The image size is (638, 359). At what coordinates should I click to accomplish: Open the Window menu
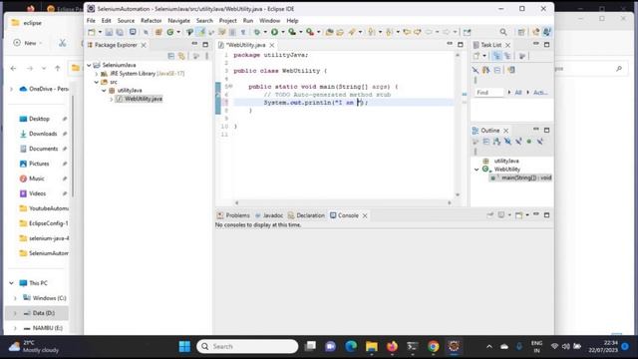270,20
